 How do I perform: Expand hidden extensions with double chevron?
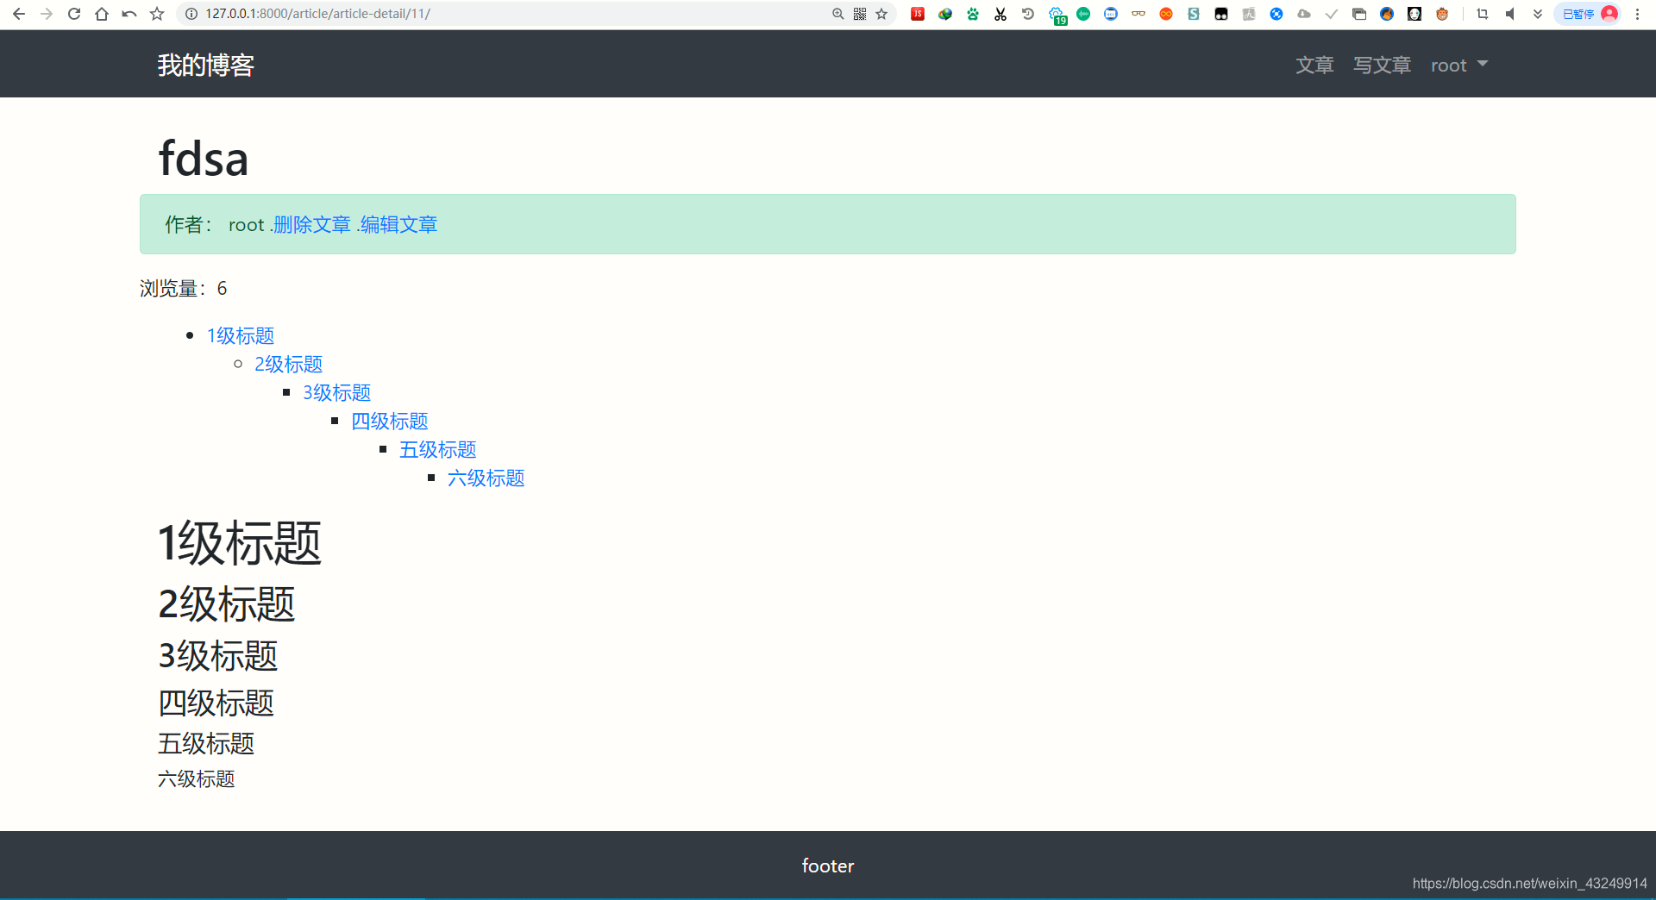(x=1538, y=14)
